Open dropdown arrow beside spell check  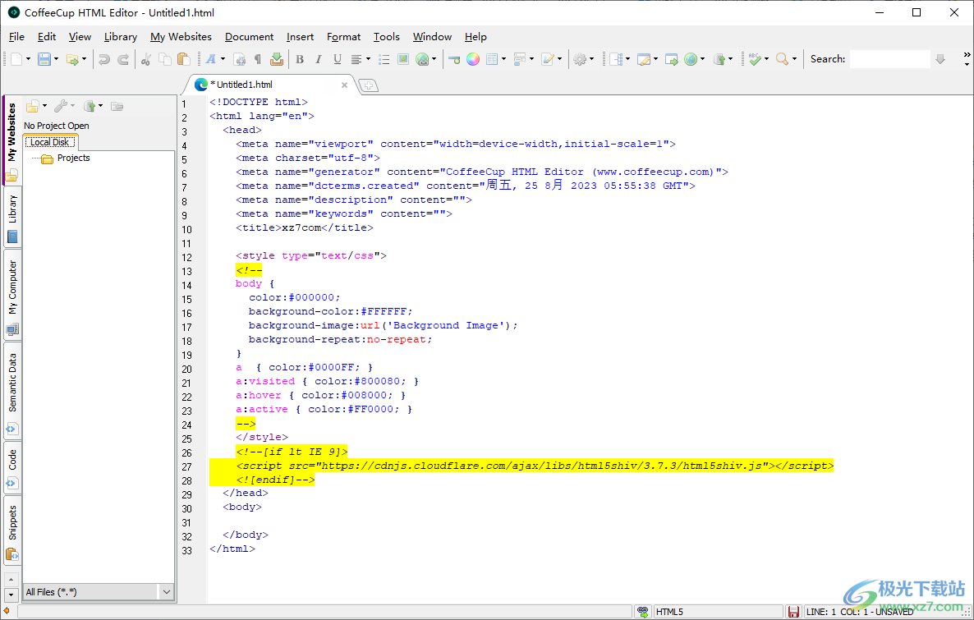pos(766,59)
